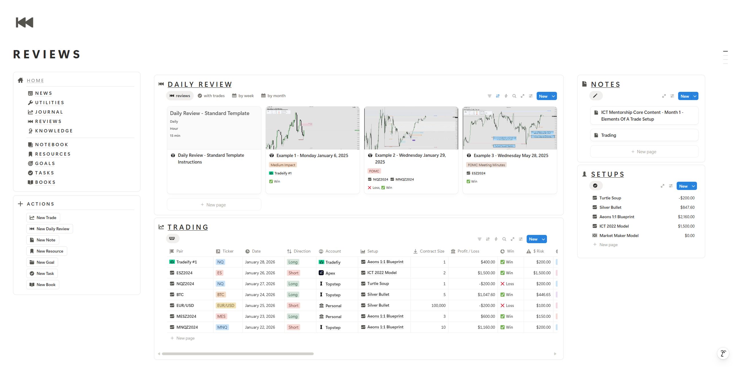Toggle the Loss mark on EUR/USD trade row
The image size is (733, 367).
coord(503,305)
